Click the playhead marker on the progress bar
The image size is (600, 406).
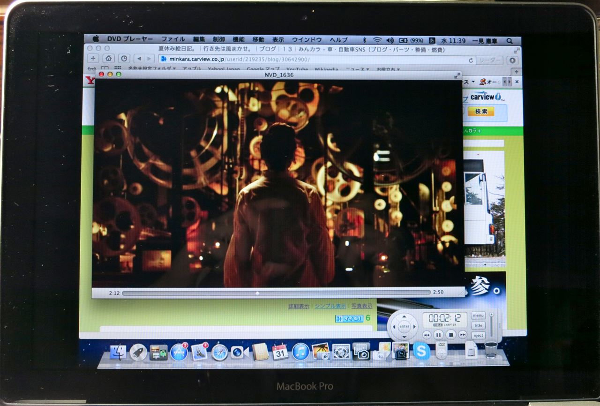[257, 293]
